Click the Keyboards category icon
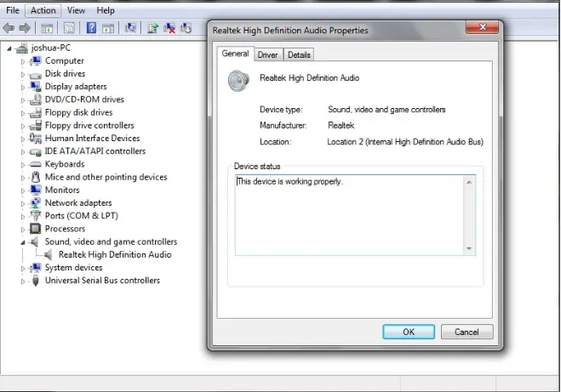Viewport: 561px width, 392px height. point(35,164)
